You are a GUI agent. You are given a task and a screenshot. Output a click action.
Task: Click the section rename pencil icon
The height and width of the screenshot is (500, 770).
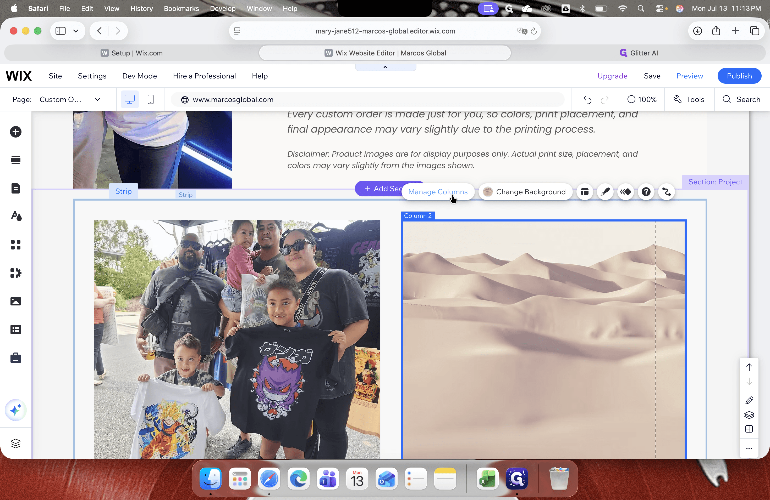pos(749,401)
